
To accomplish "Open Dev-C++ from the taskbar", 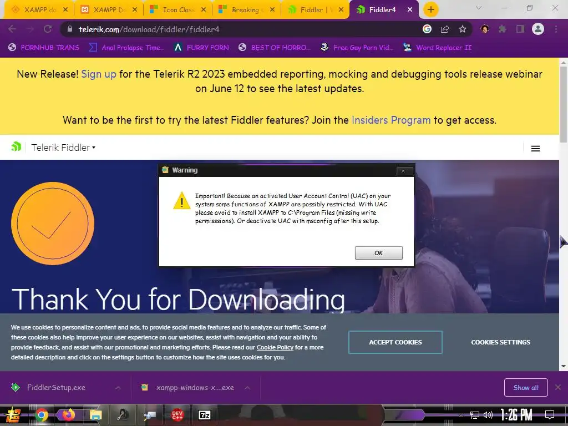I will pyautogui.click(x=177, y=415).
